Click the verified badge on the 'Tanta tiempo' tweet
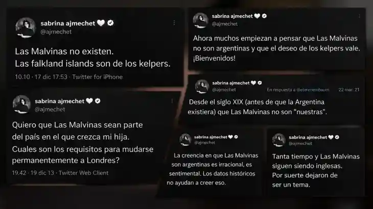 tap(337, 137)
